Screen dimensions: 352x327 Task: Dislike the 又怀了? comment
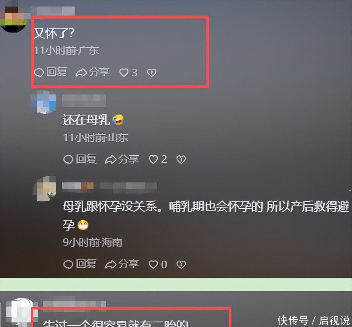[152, 72]
